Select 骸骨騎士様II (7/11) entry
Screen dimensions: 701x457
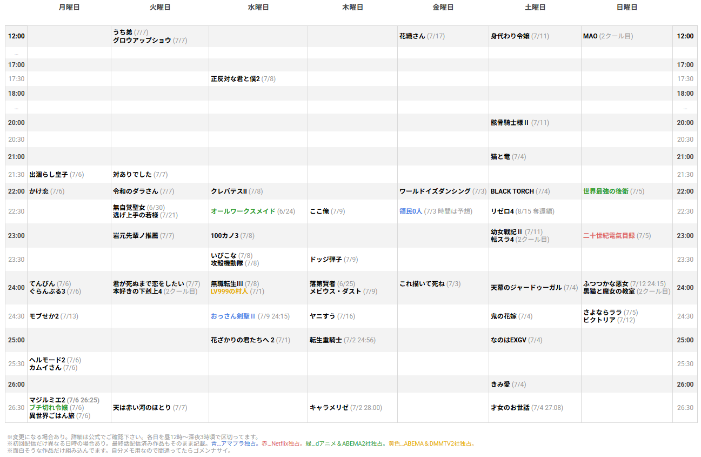(x=520, y=123)
